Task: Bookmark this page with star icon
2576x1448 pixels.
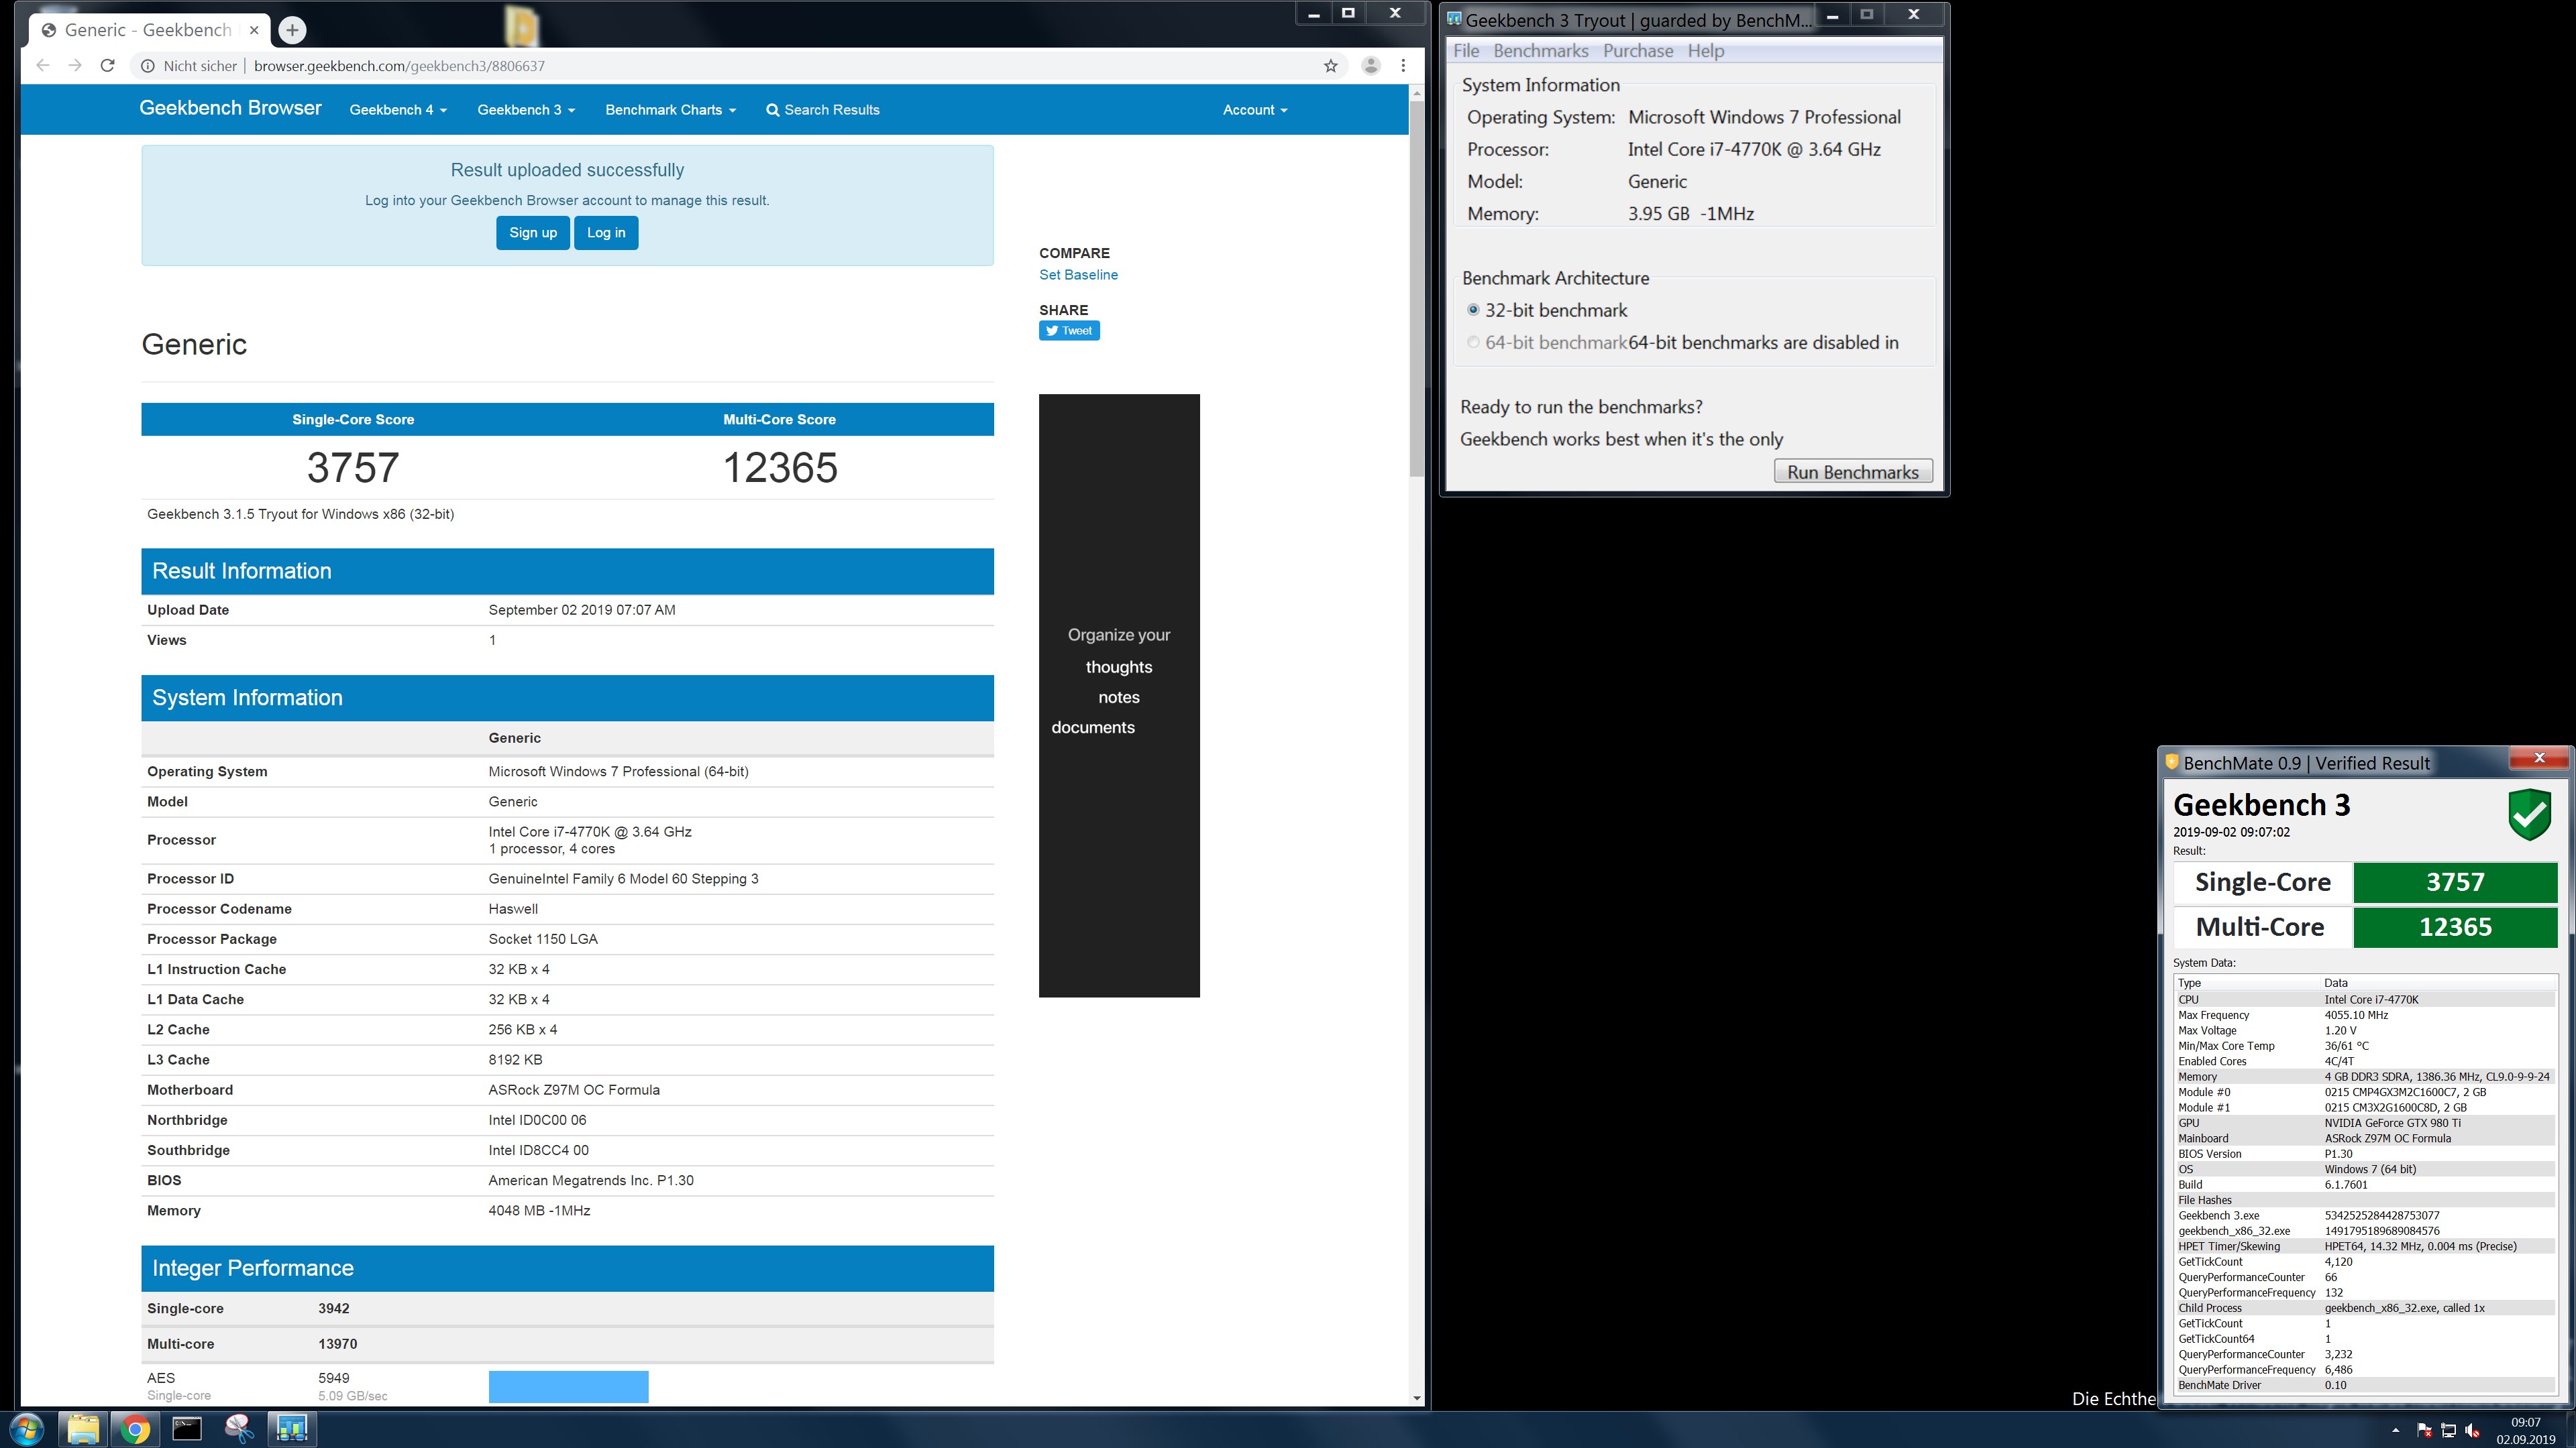Action: click(x=1330, y=66)
